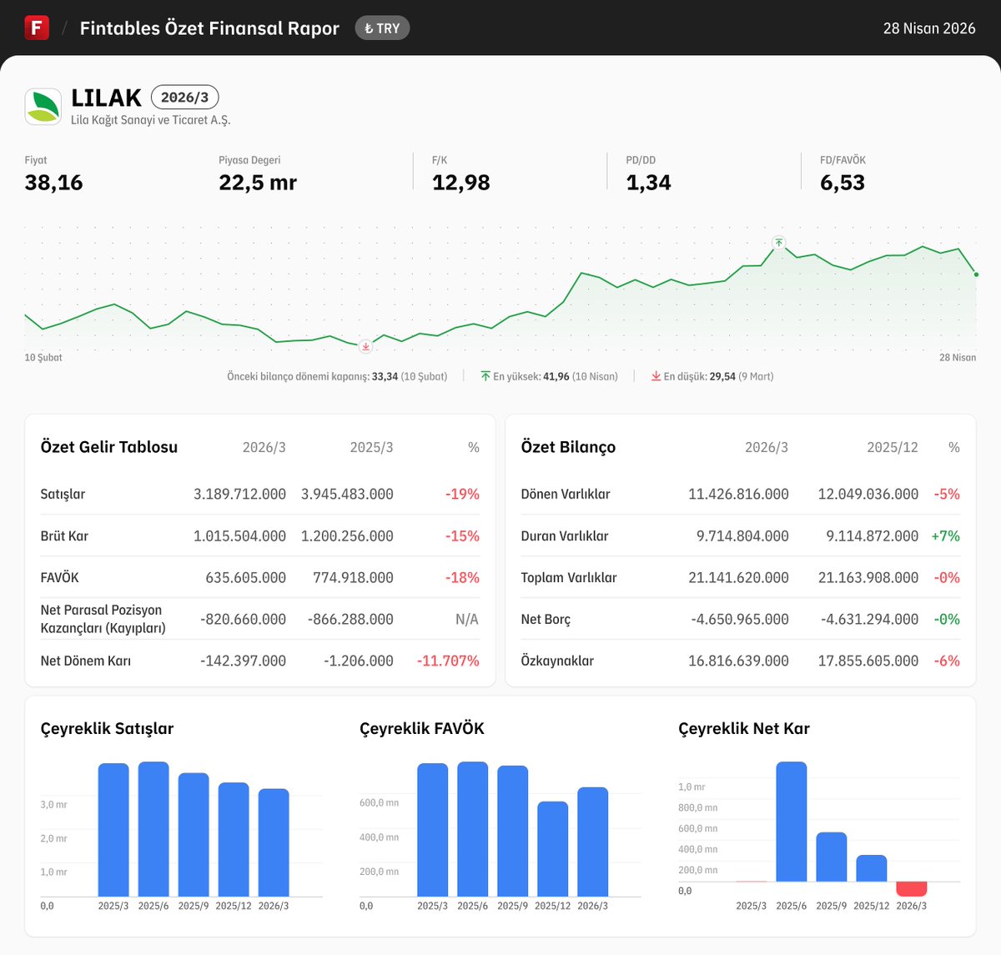Screen dimensions: 1001x955
Task: Click the Özet Bilanço heading
Action: point(568,447)
